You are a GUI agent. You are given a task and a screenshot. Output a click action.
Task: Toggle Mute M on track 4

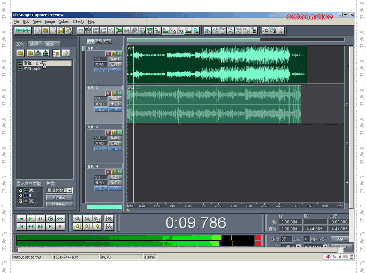click(x=119, y=172)
